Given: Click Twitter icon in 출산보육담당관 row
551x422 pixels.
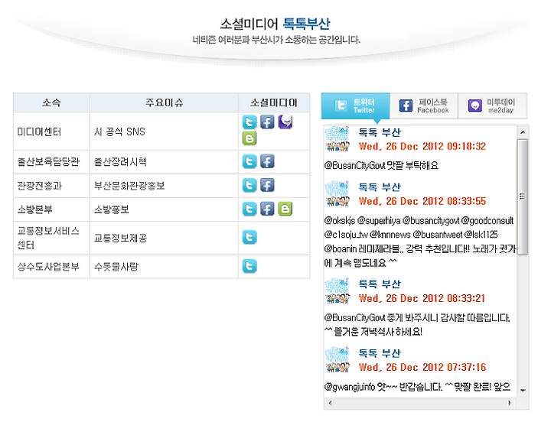Looking at the screenshot, I should click(x=249, y=161).
